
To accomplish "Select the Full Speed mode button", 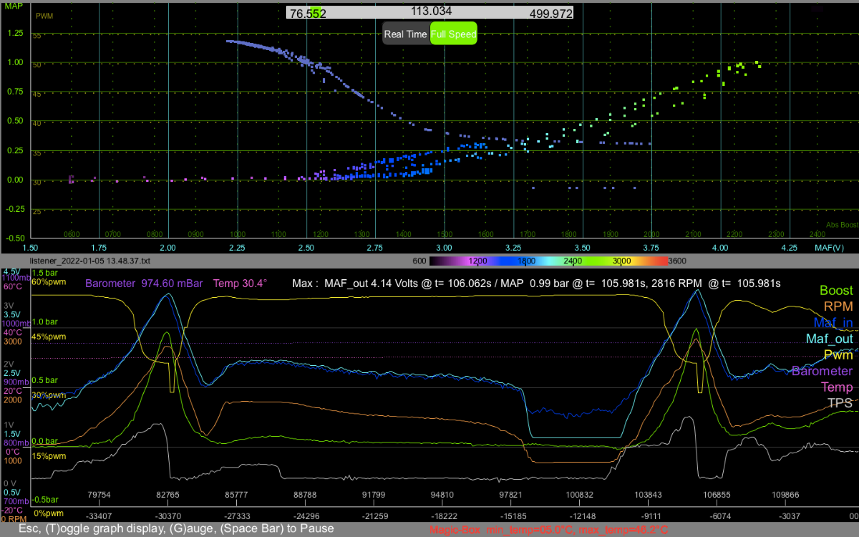I will [453, 34].
